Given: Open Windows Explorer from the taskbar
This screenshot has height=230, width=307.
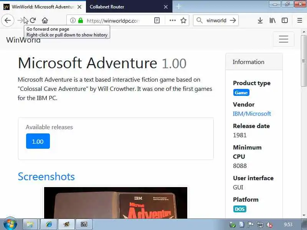Looking at the screenshot, I should 30,224.
